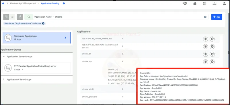Screen dimensions: 230x105
Task: Click first shield icon for chrome_installer.exe row
Action: [x=206, y=39]
